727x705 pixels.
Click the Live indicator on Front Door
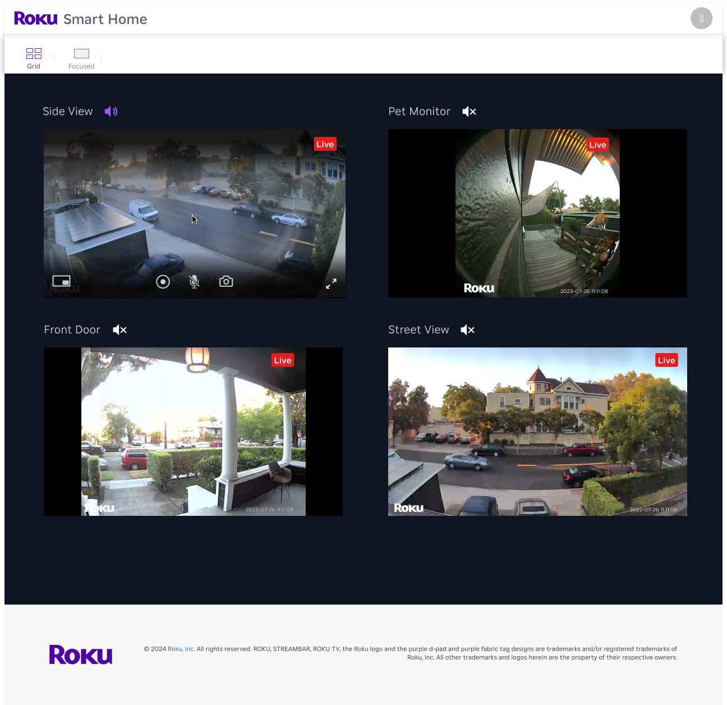[283, 360]
